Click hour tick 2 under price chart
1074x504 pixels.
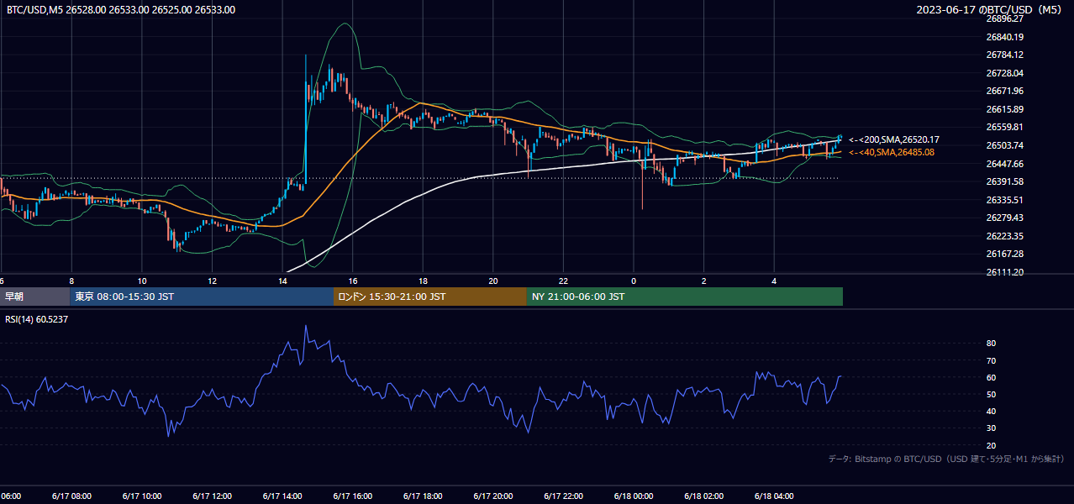(704, 281)
